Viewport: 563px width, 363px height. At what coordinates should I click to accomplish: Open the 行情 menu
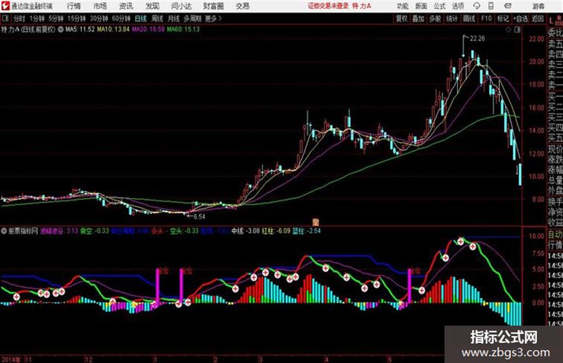click(x=74, y=6)
